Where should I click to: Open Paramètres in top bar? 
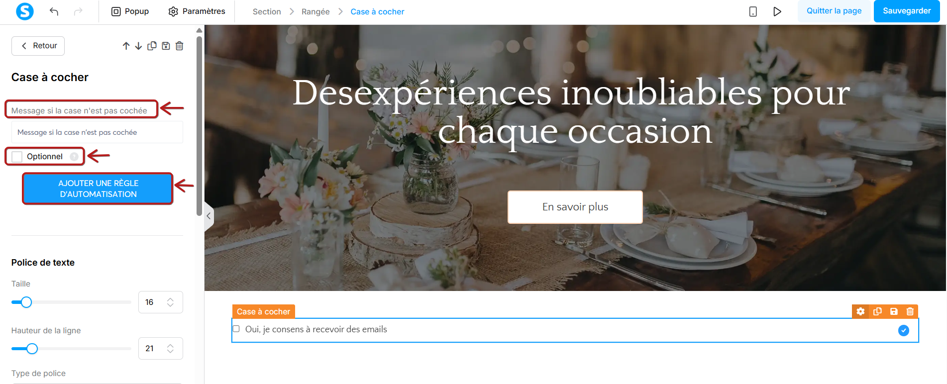197,11
